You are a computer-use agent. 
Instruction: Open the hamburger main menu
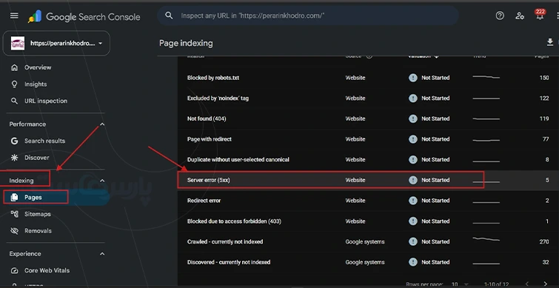coord(14,16)
